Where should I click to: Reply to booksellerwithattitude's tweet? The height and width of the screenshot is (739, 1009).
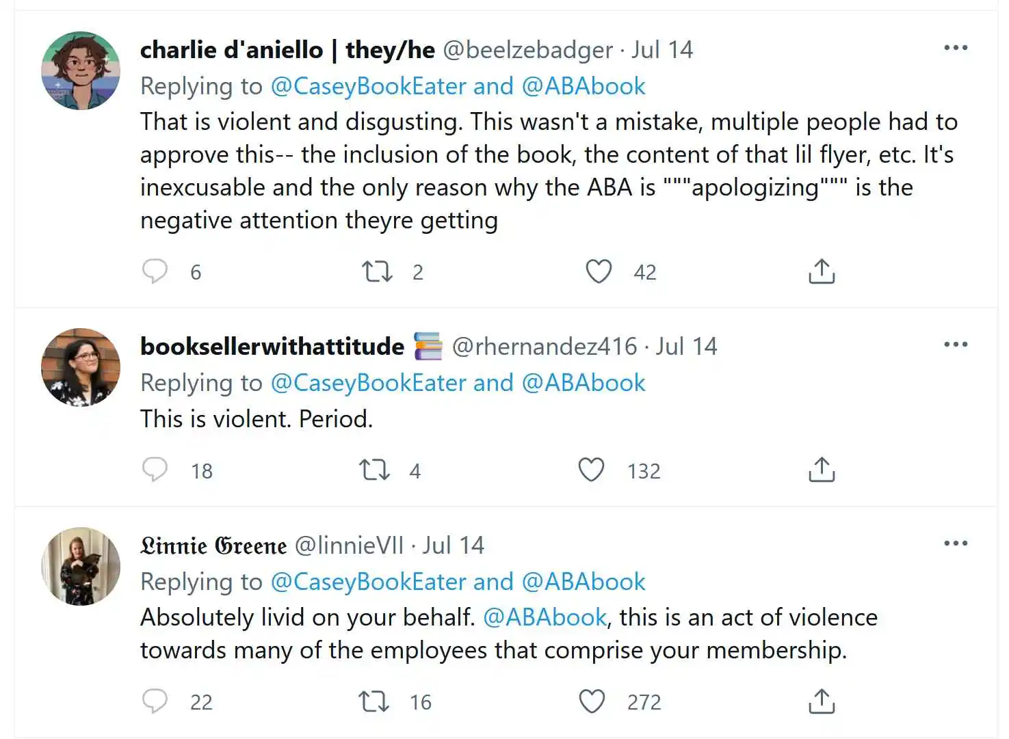(x=155, y=470)
